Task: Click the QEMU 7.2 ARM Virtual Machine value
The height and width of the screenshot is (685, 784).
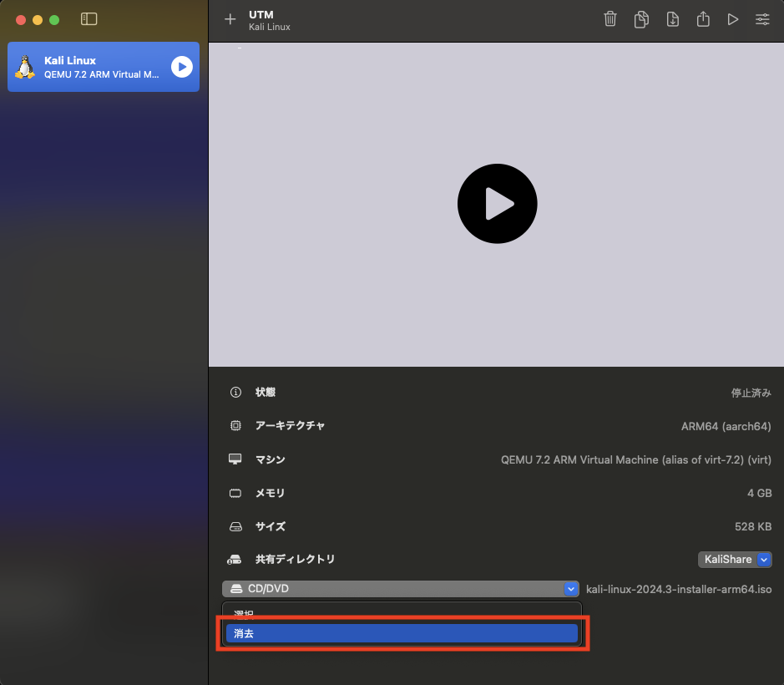Action: point(636,459)
